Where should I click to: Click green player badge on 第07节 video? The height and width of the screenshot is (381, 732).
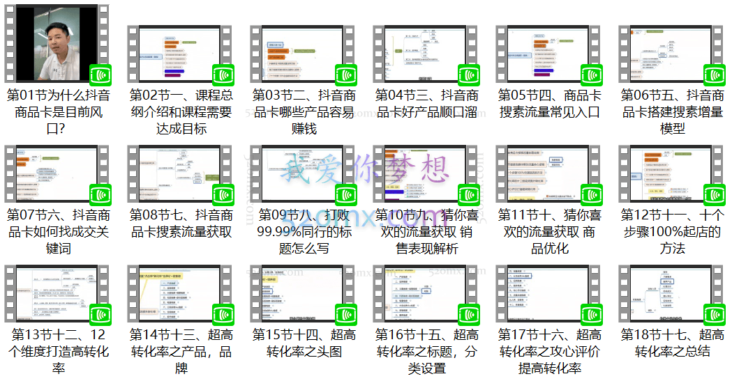100,195
